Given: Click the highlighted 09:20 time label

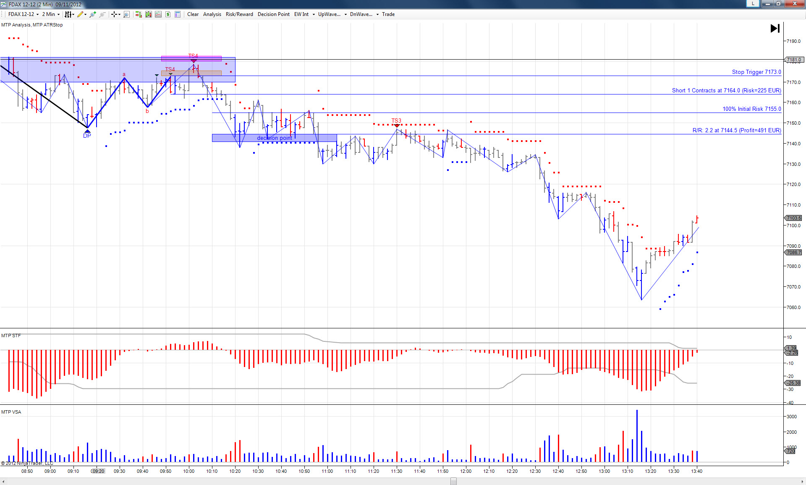Looking at the screenshot, I should 98,472.
